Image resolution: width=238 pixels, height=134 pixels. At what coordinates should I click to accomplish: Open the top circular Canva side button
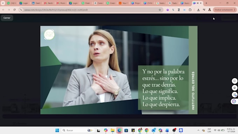pos(234,81)
